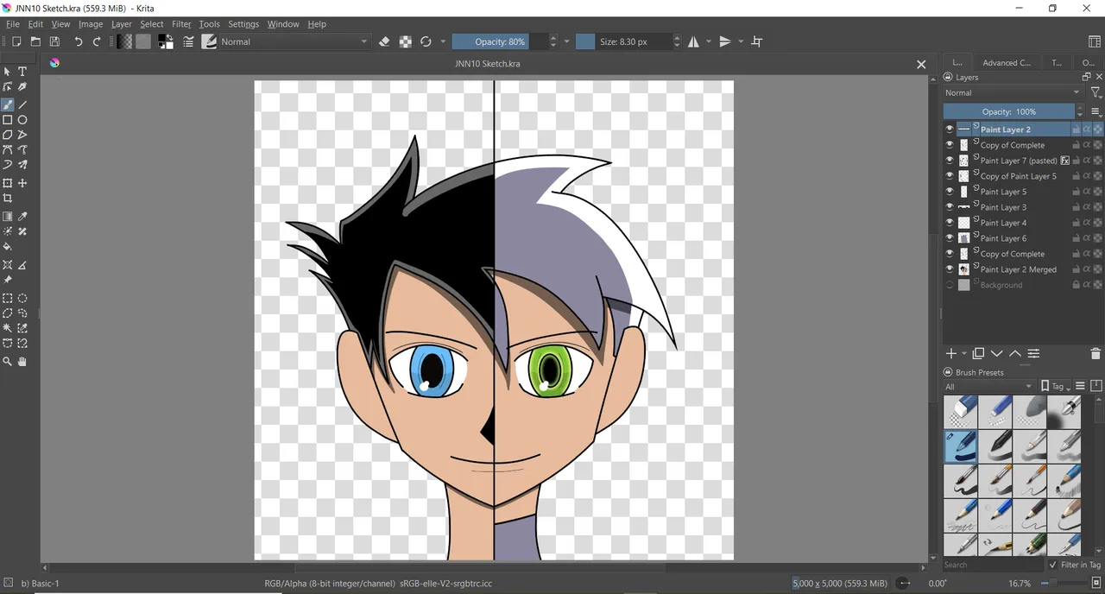Open the brush editor settings icon
The width and height of the screenshot is (1105, 594).
188,41
